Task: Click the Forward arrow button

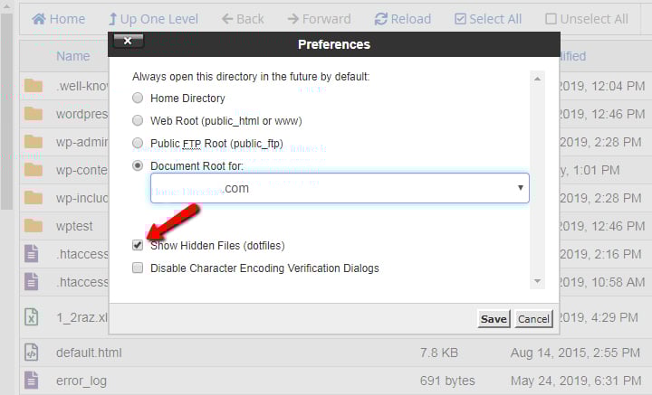Action: pyautogui.click(x=319, y=19)
